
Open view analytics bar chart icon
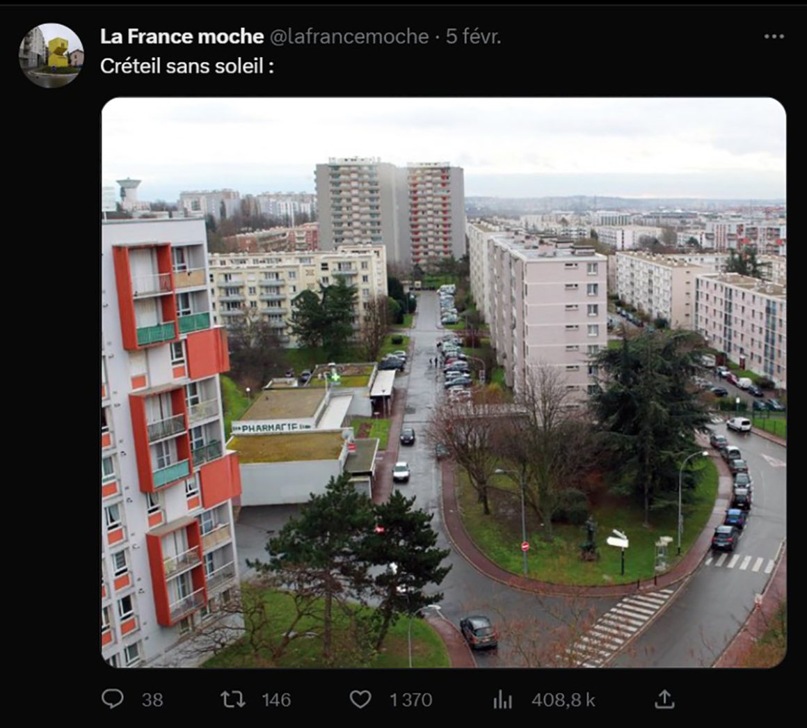(x=502, y=699)
